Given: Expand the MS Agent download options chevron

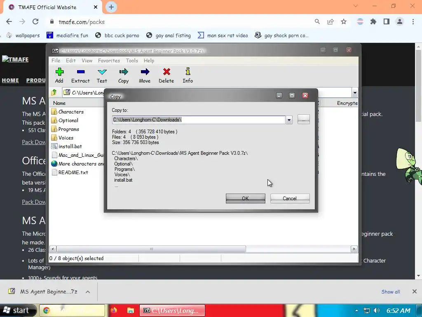Looking at the screenshot, I should (x=88, y=292).
